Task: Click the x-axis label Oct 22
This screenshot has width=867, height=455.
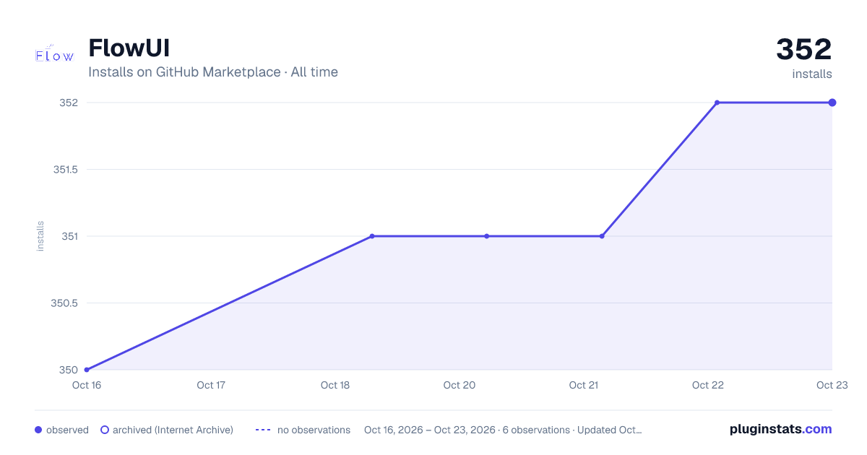Action: pyautogui.click(x=708, y=385)
